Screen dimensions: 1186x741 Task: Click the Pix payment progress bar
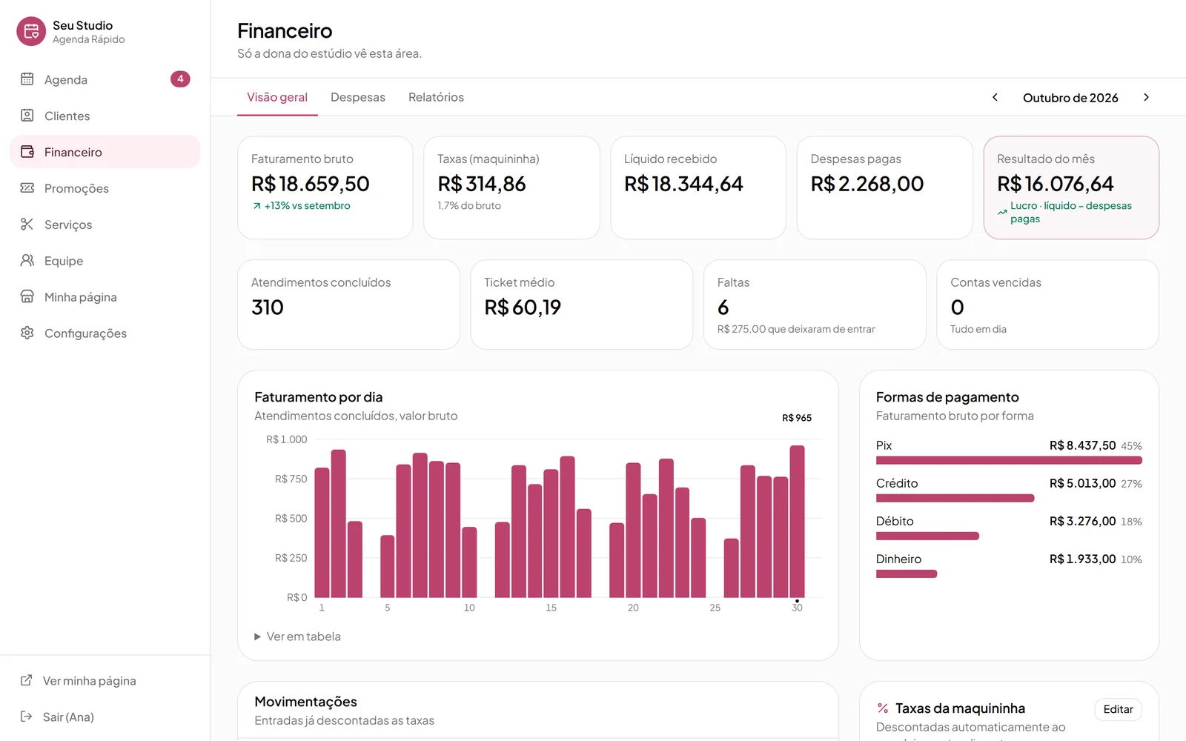click(x=1009, y=460)
